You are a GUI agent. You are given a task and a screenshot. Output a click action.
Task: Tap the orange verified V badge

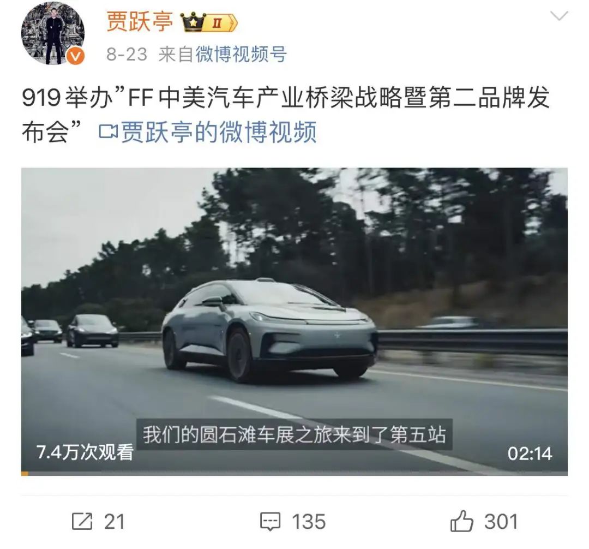75,56
